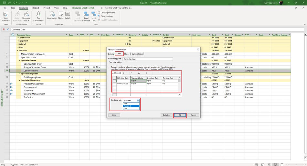The height and width of the screenshot is (166, 307).
Task: Click the Tell me search magnifier icon
Action: 102,8
